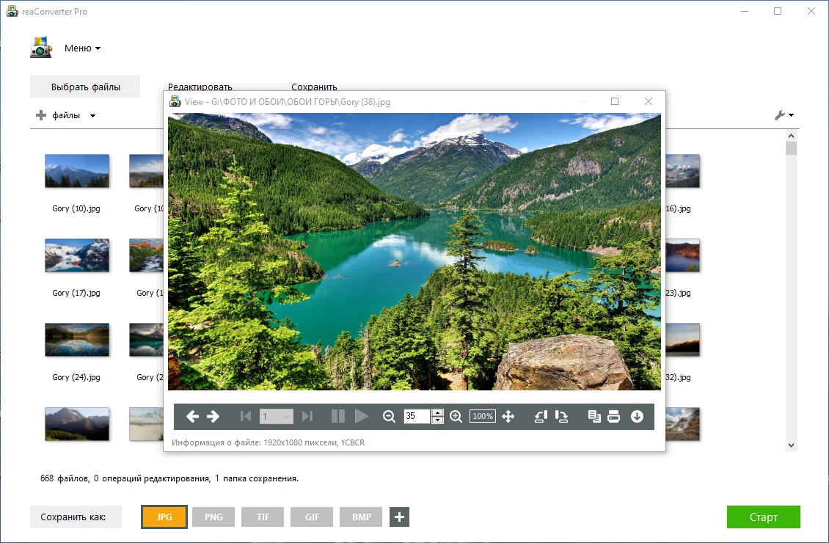Image resolution: width=829 pixels, height=543 pixels.
Task: Select JPG as output format
Action: [x=164, y=517]
